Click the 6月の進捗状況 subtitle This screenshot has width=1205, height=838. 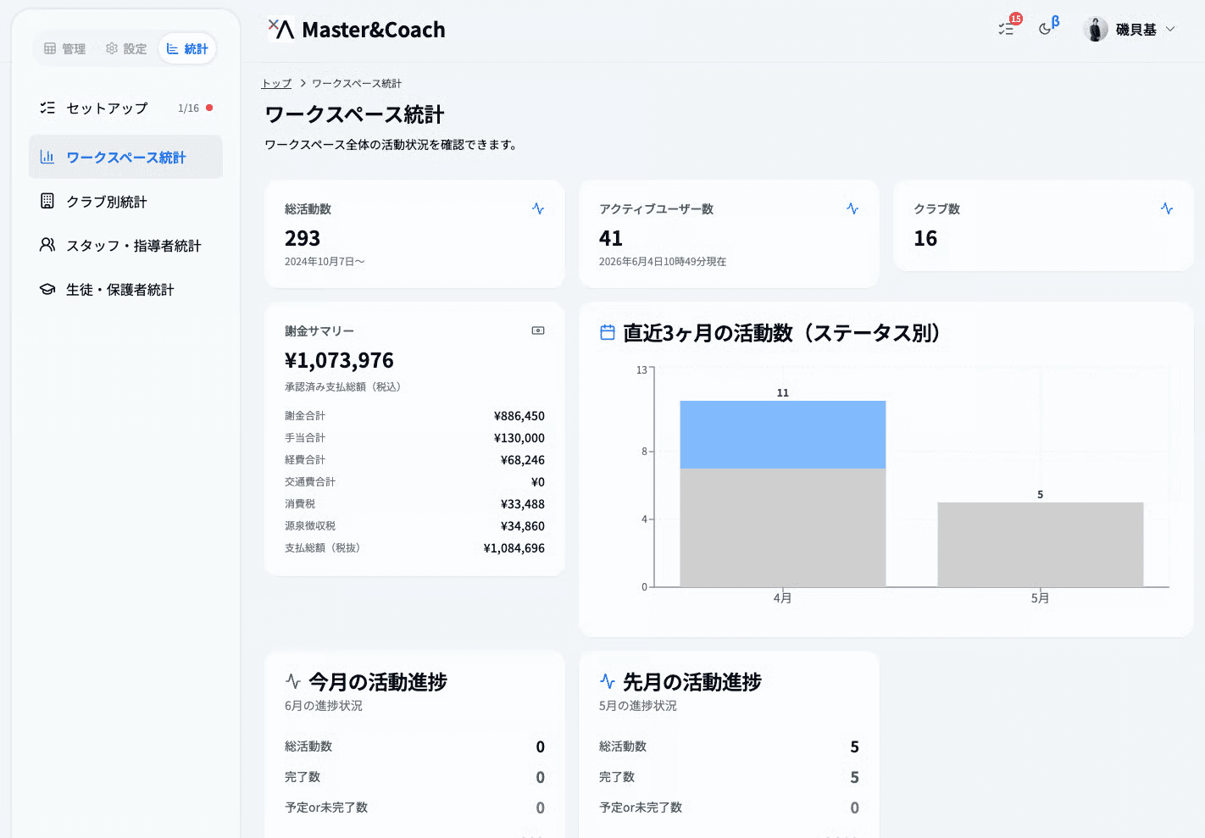[x=324, y=706]
